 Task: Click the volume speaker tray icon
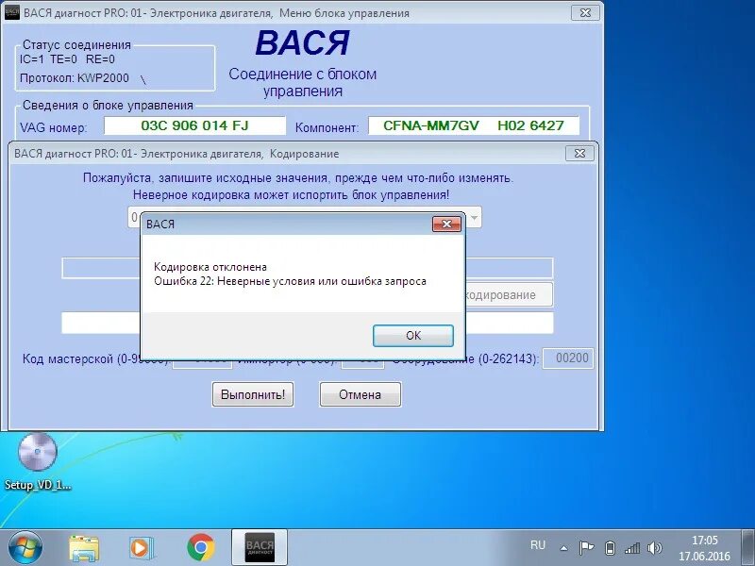(x=655, y=548)
